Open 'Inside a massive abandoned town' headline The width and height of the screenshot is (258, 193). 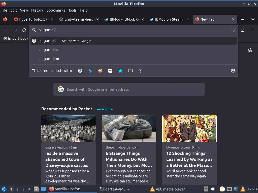[x=67, y=159]
